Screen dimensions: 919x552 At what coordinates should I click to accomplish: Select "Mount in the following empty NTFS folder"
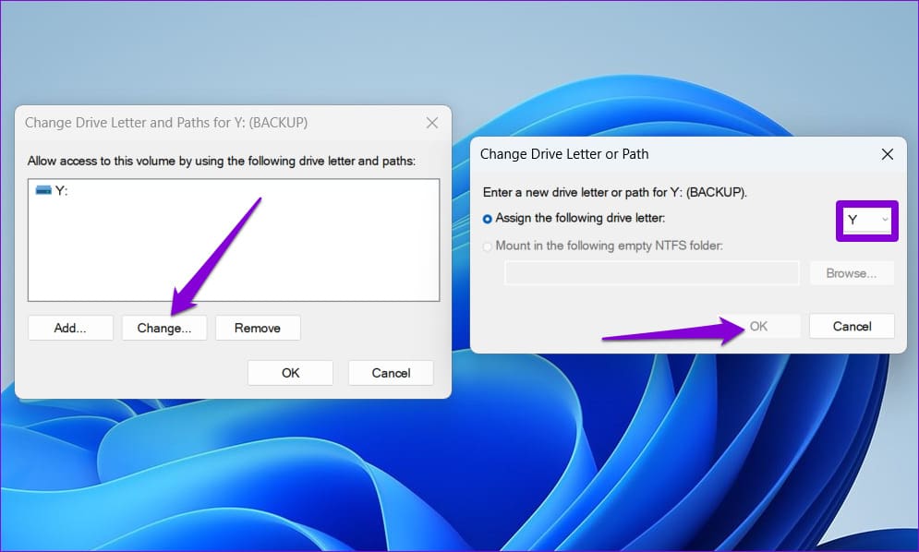pyautogui.click(x=490, y=246)
